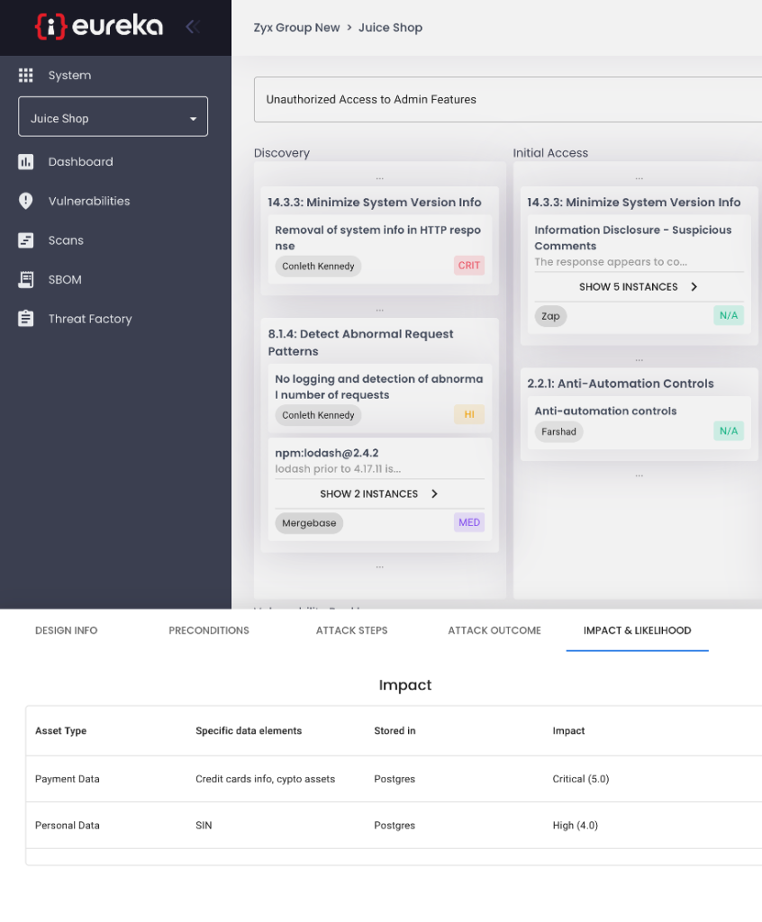762x922 pixels.
Task: Open the SBOM receipt icon
Action: click(x=26, y=279)
